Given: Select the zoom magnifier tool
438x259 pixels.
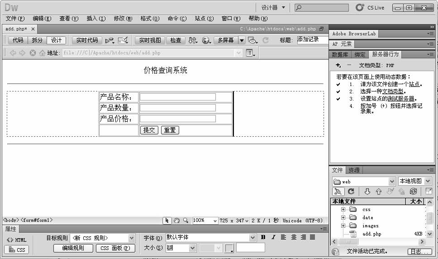Looking at the screenshot, I should tap(186, 221).
